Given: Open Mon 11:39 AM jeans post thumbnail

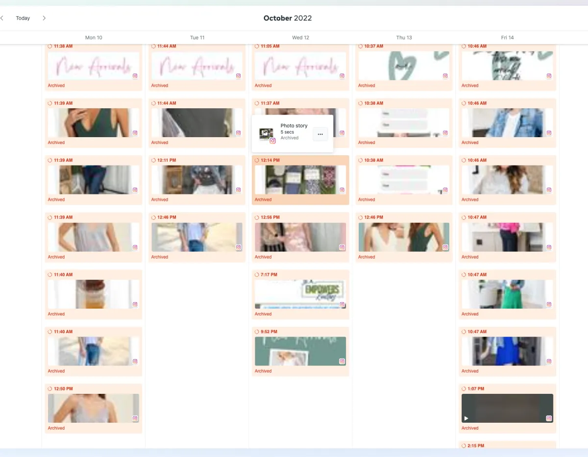Looking at the screenshot, I should (94, 180).
